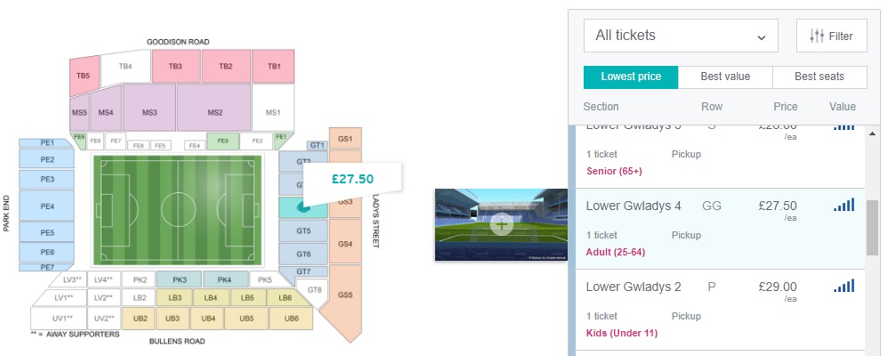Select the Best seats tab
This screenshot has height=356, width=888.
(819, 77)
